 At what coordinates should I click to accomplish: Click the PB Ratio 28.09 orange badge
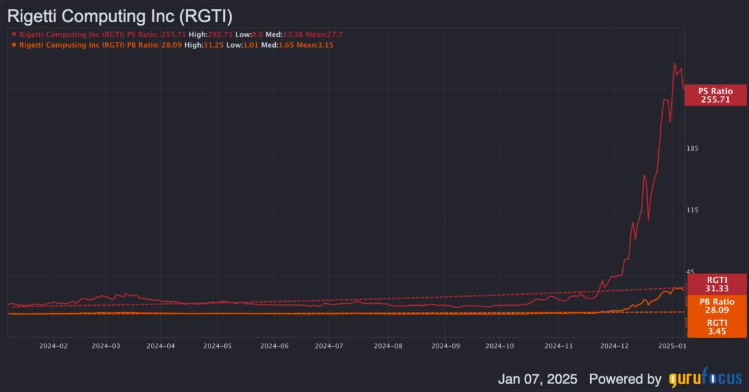tap(716, 306)
